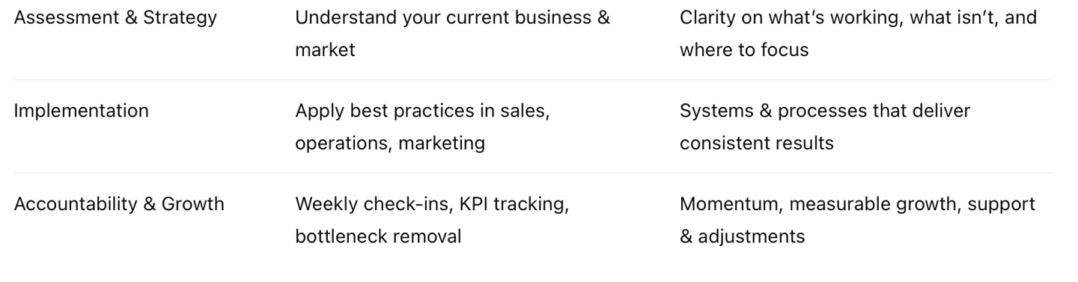
Task: Click the word 'market' under Understand line
Action: coord(325,50)
